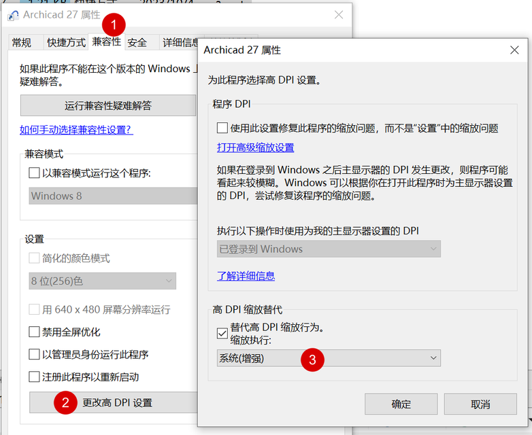Image resolution: width=532 pixels, height=435 pixels.
Task: Enable 禁用全屏优化 checkbox
Action: pos(34,332)
